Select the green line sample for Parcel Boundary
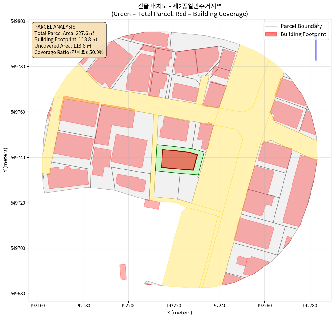334x319 pixels. click(271, 26)
